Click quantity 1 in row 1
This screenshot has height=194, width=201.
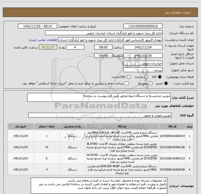47,136
